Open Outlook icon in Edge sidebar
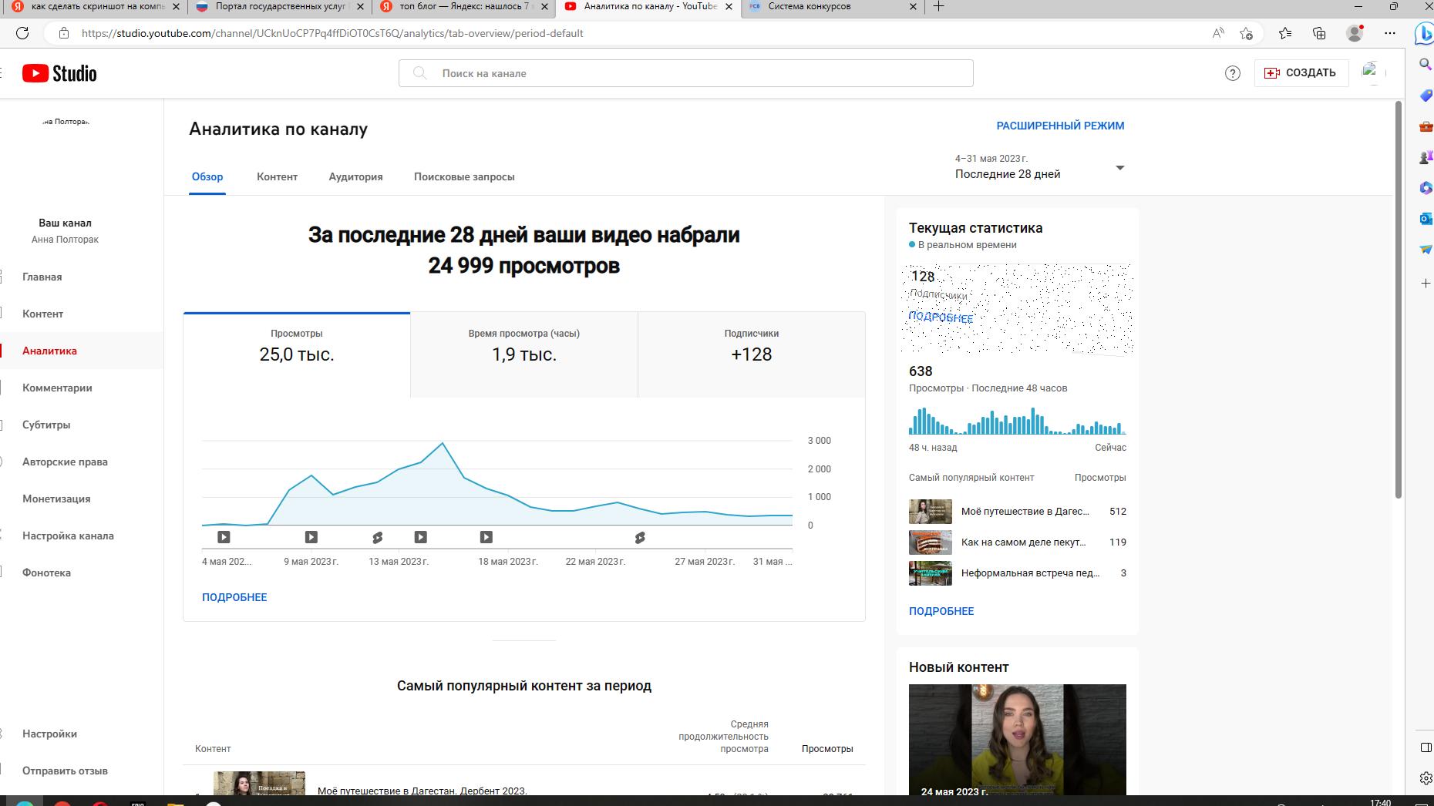This screenshot has width=1434, height=806. 1426,219
